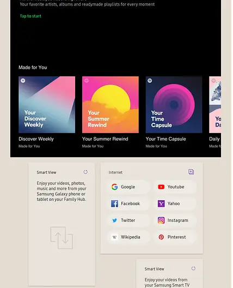Click the Facebook f logo icon

pos(114,203)
